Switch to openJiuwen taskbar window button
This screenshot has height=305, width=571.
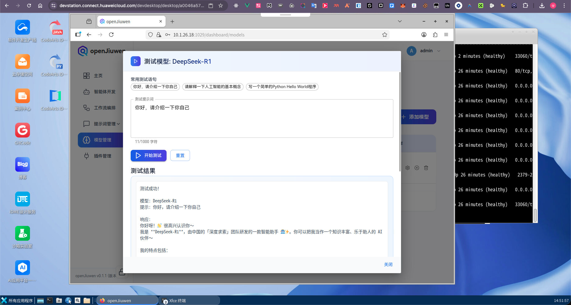pyautogui.click(x=127, y=300)
